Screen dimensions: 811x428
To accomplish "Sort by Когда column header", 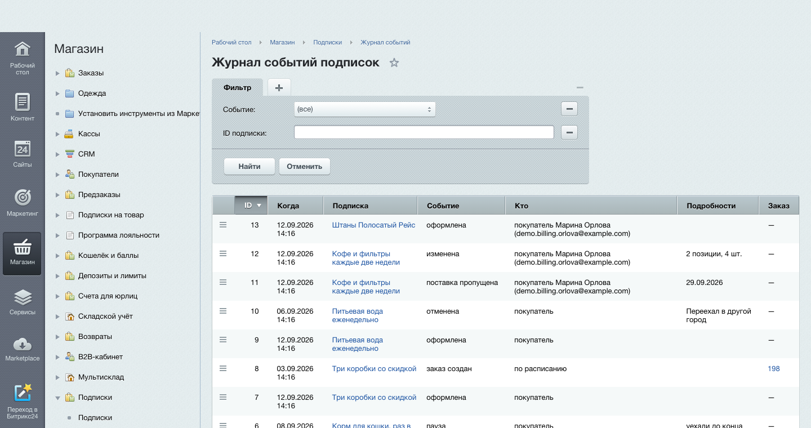I will [x=296, y=206].
